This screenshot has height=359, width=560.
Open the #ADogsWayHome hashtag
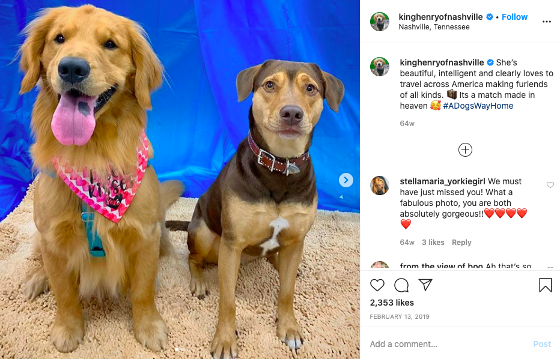478,106
